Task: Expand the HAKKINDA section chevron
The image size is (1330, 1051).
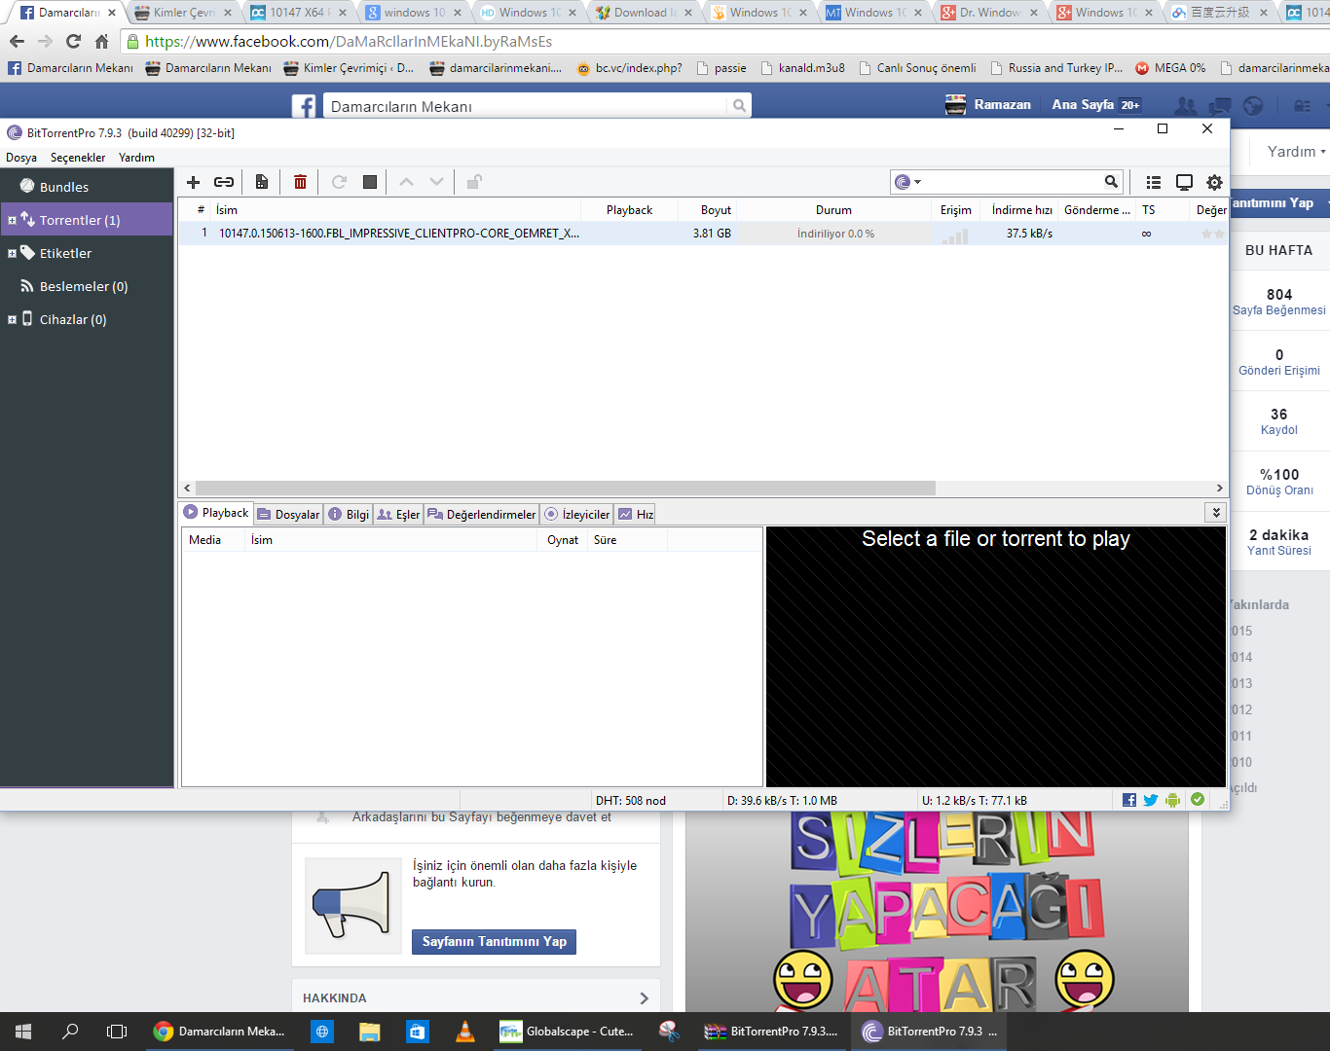Action: point(644,998)
